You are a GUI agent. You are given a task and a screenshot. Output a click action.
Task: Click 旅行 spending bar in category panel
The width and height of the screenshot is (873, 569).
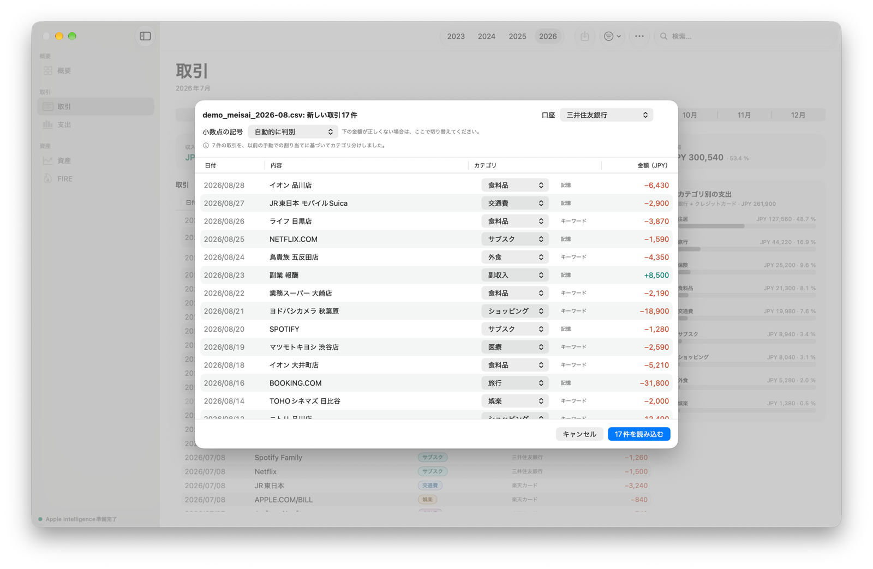pyautogui.click(x=747, y=249)
